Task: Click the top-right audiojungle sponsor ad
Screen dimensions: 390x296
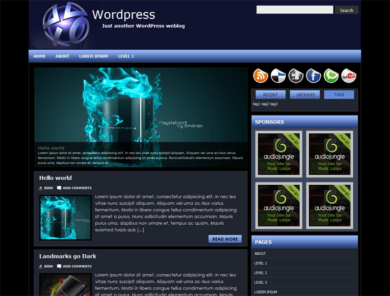Action: pyautogui.click(x=330, y=154)
